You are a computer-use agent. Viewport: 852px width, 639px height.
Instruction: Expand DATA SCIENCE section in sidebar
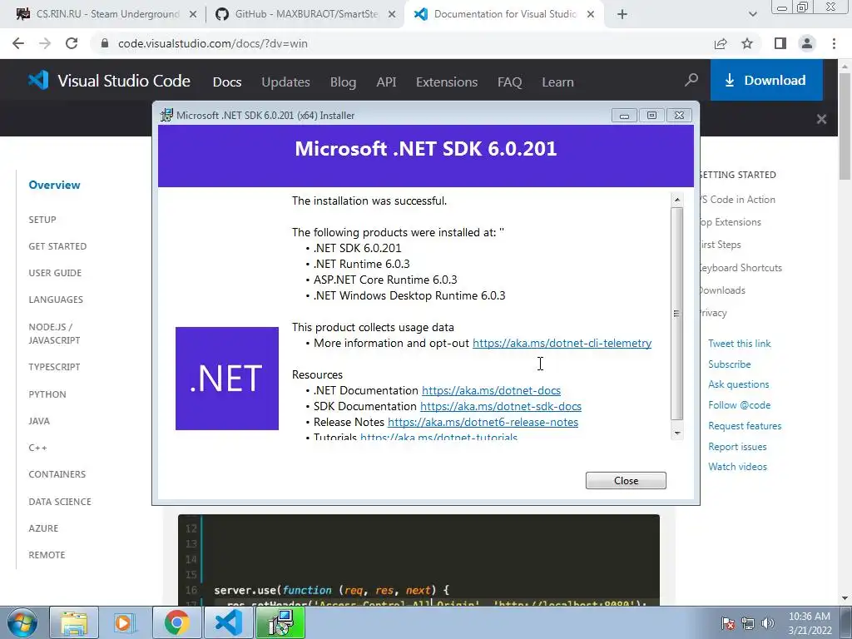click(x=60, y=502)
